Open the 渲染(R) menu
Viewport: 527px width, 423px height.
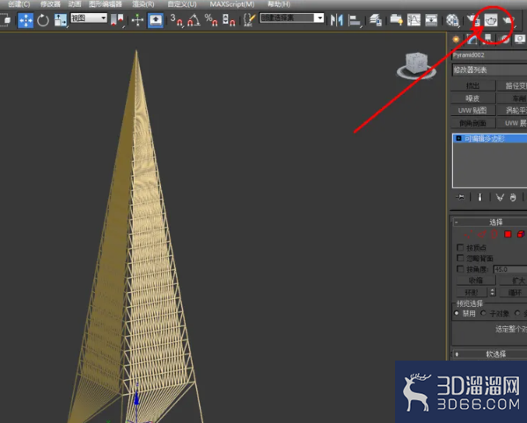coord(143,4)
